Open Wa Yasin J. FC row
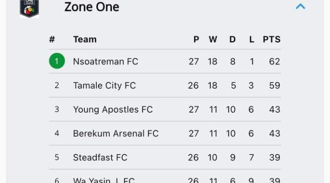Image resolution: width=330 pixels, height=183 pixels. point(165,179)
